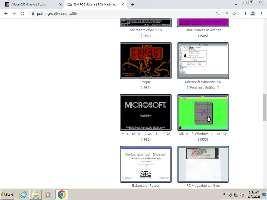Screen dimensions: 267x200
Task: Click the scrollbar down arrow
Action: (x=265, y=186)
